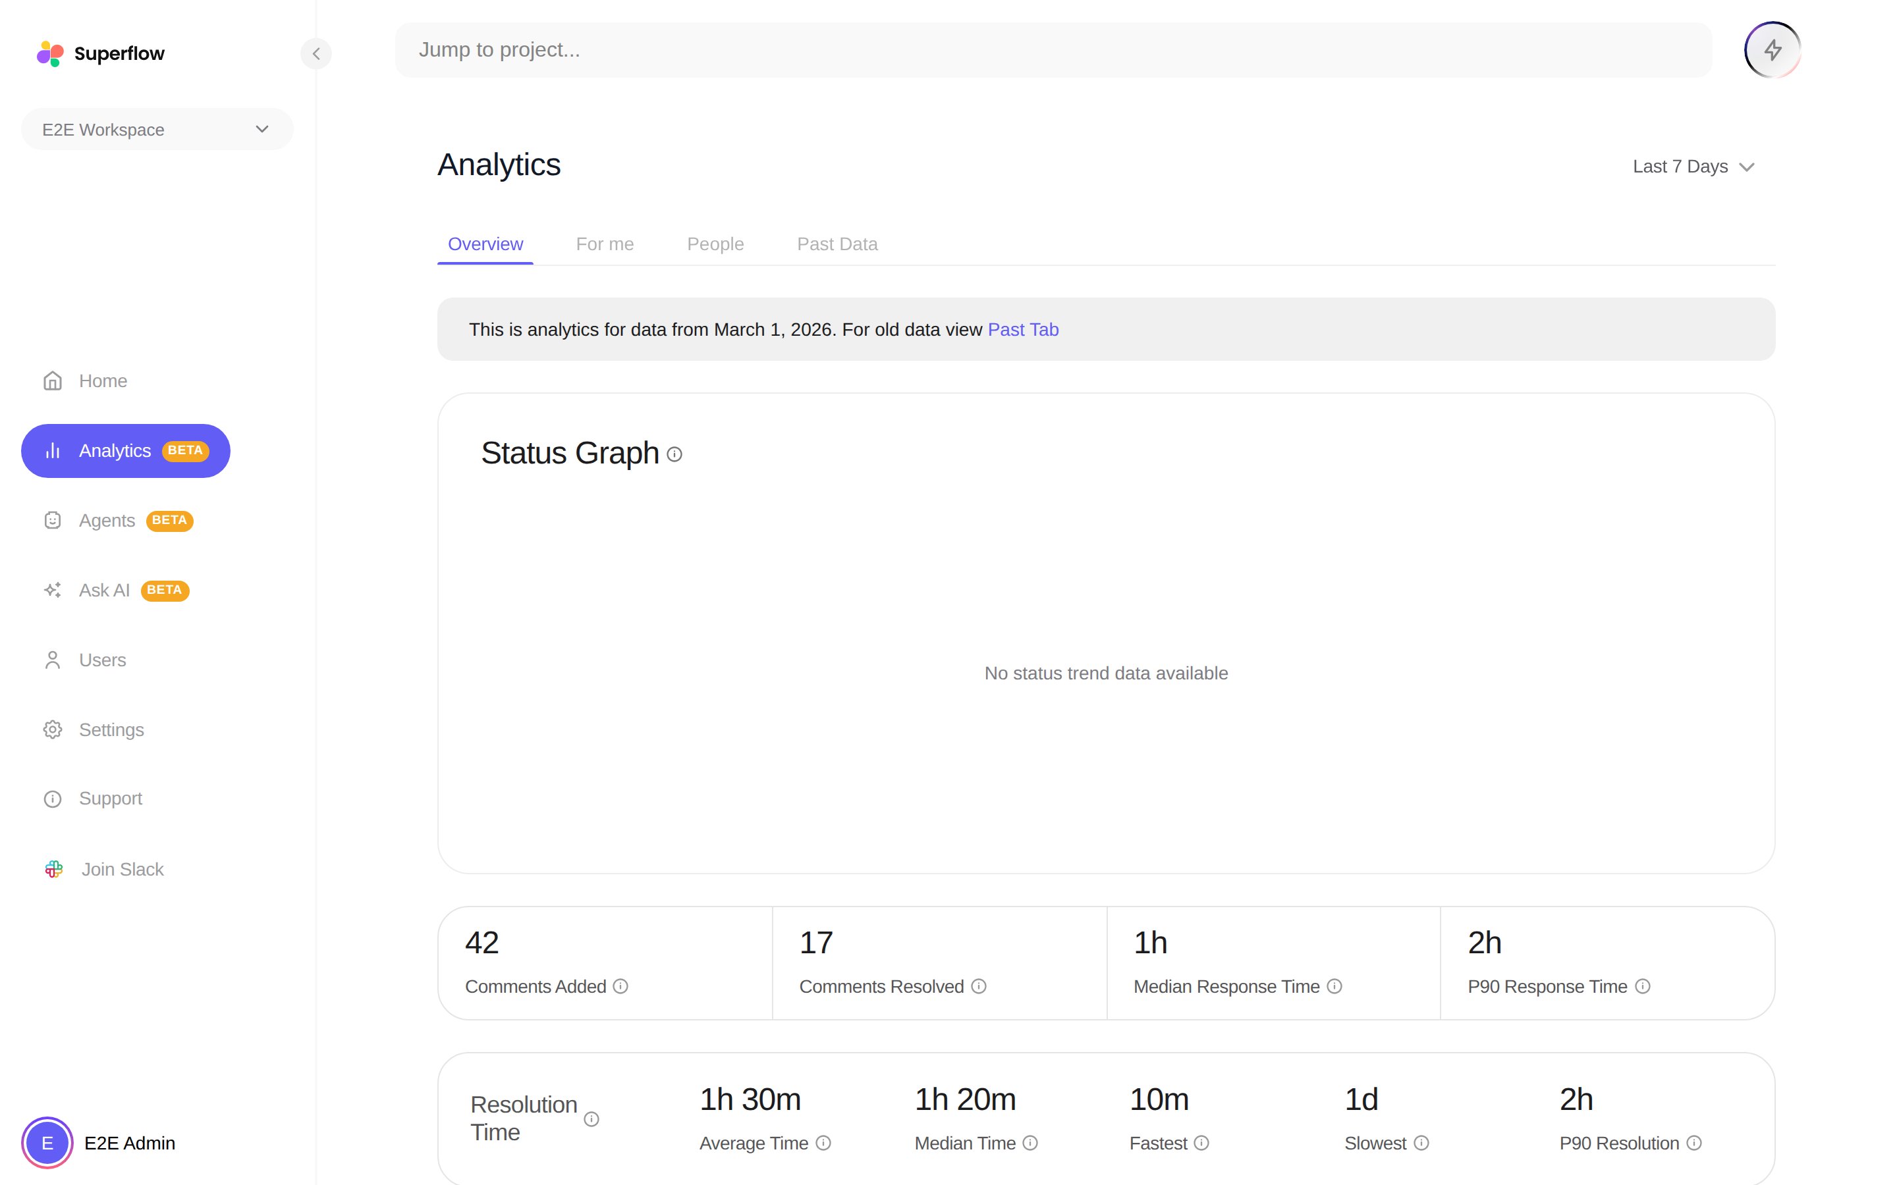Click the Slowest info icon
This screenshot has width=1897, height=1185.
1421,1143
